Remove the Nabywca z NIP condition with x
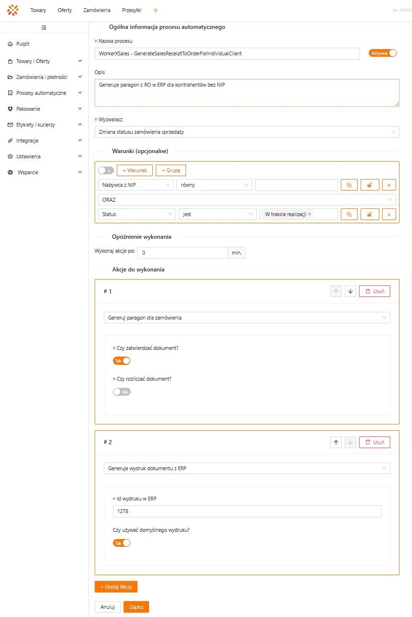Image resolution: width=412 pixels, height=617 pixels. pyautogui.click(x=389, y=185)
